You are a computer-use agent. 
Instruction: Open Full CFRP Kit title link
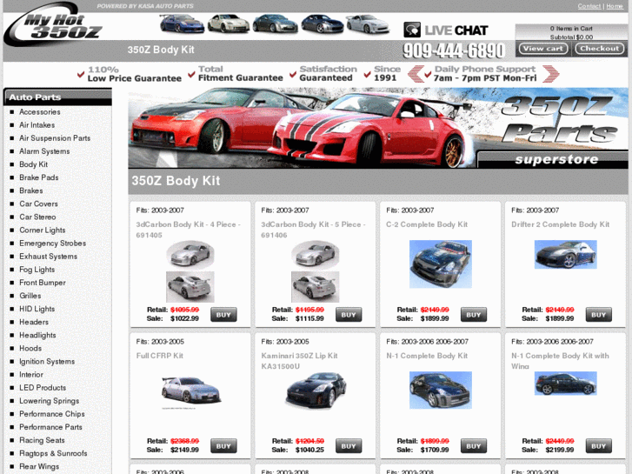click(160, 356)
